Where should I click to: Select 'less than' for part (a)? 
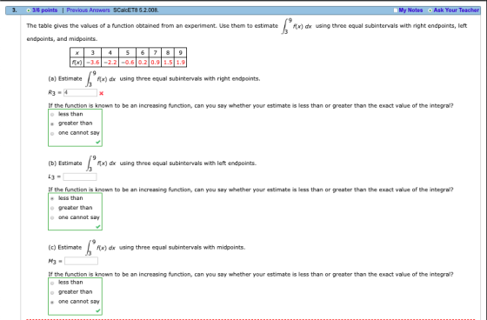click(52, 114)
